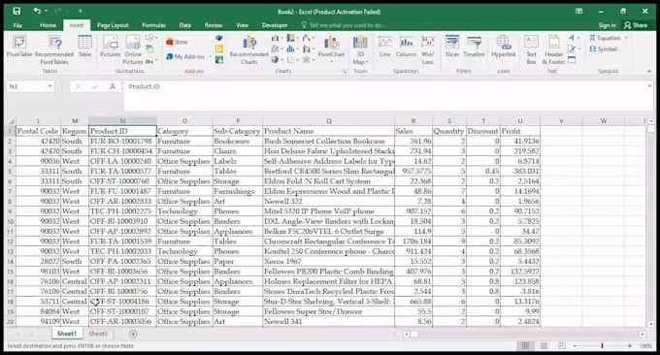660x355 pixels.
Task: Switch to the Home tab
Action: (48, 25)
